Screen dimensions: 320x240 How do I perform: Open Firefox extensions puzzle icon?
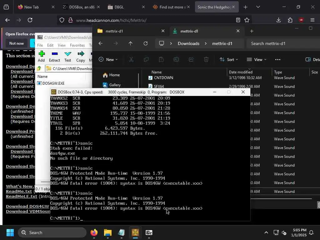tap(290, 20)
